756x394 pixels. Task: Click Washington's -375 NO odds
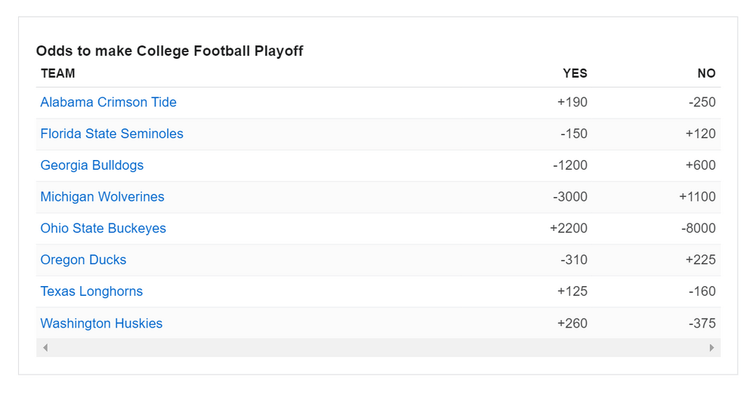702,324
